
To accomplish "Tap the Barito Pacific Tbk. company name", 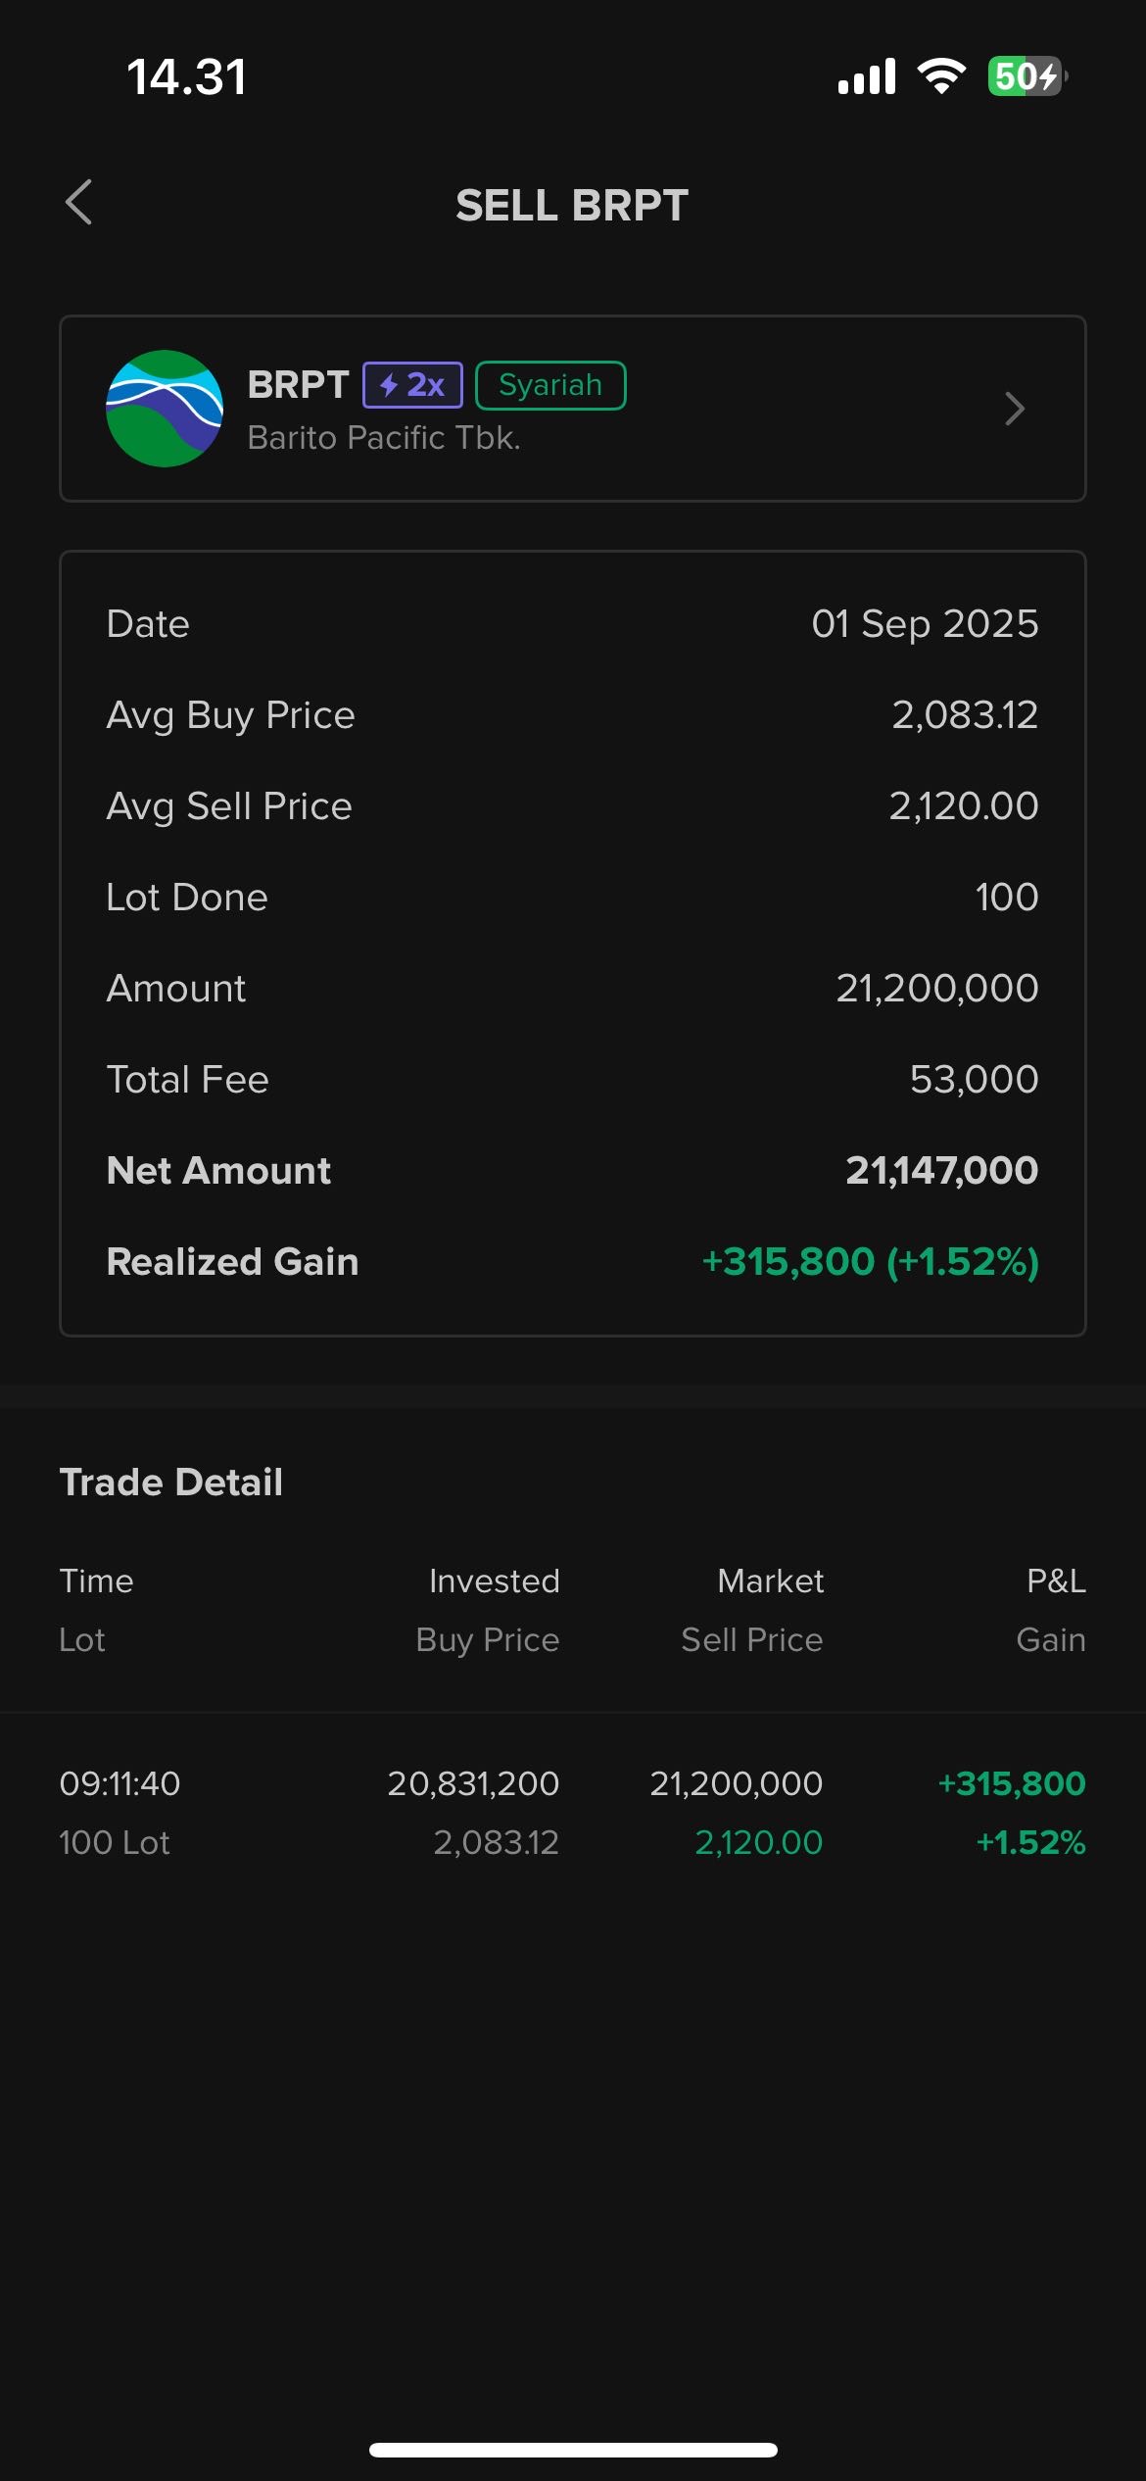I will click(x=384, y=438).
